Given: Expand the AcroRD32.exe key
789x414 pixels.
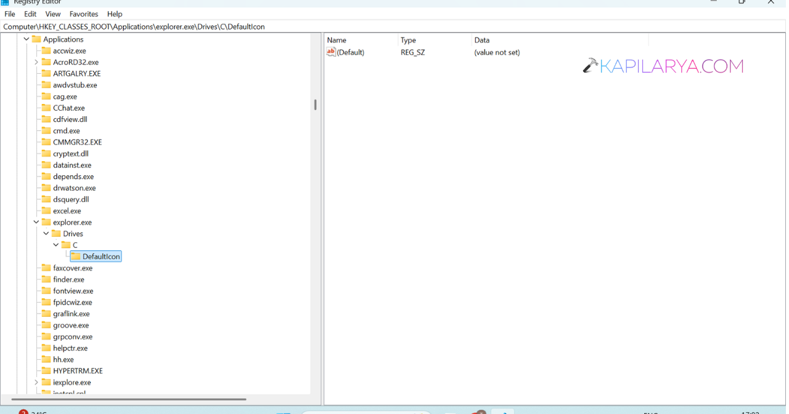Looking at the screenshot, I should [x=36, y=62].
